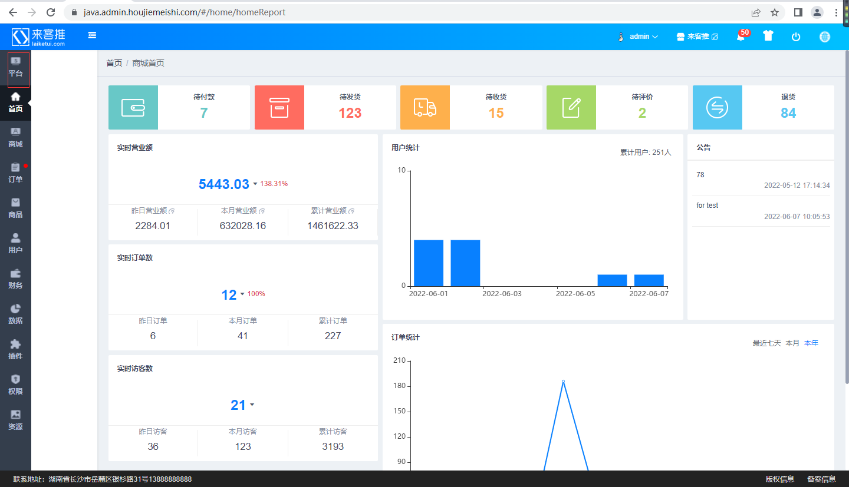Click 备案信息 in the footer
This screenshot has height=487, width=849.
pos(821,479)
